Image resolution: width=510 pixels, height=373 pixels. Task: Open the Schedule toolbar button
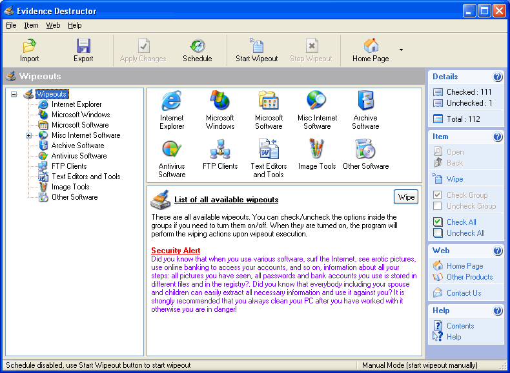pos(197,51)
